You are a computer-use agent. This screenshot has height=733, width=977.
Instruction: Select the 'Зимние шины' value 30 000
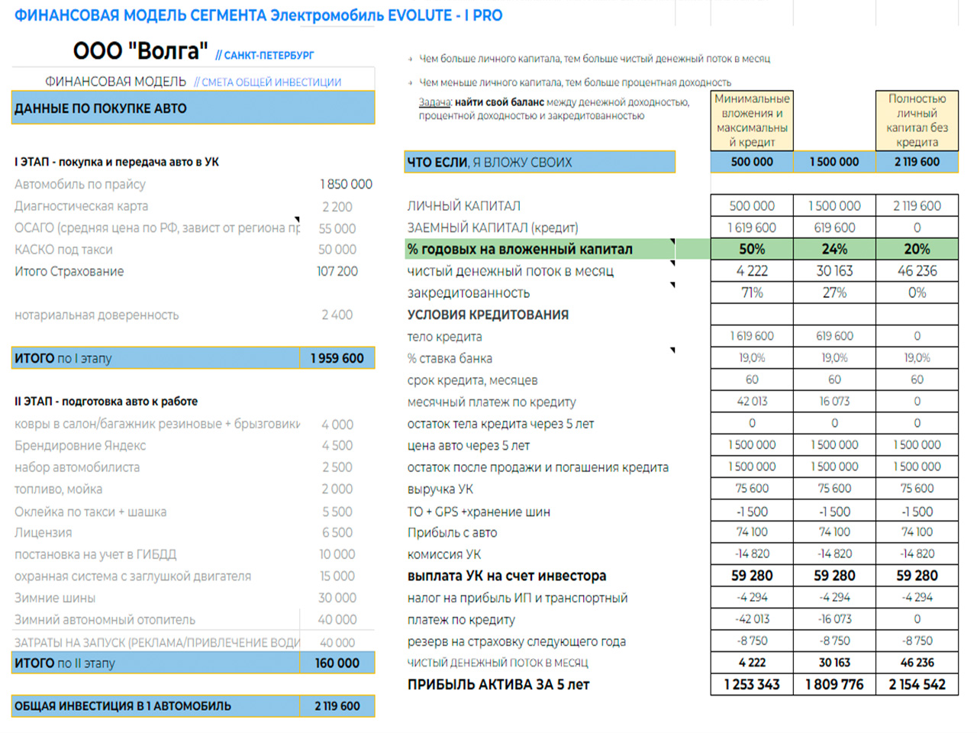point(337,598)
